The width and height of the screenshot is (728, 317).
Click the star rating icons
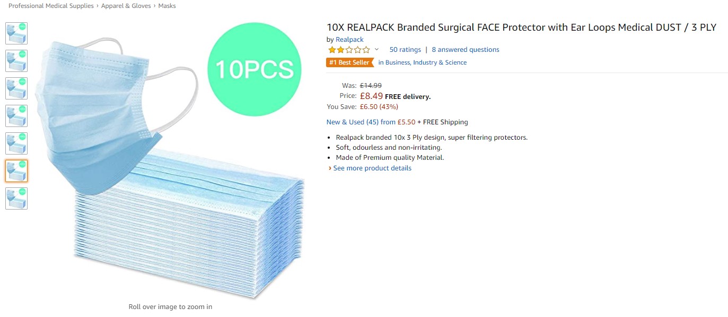pos(349,50)
